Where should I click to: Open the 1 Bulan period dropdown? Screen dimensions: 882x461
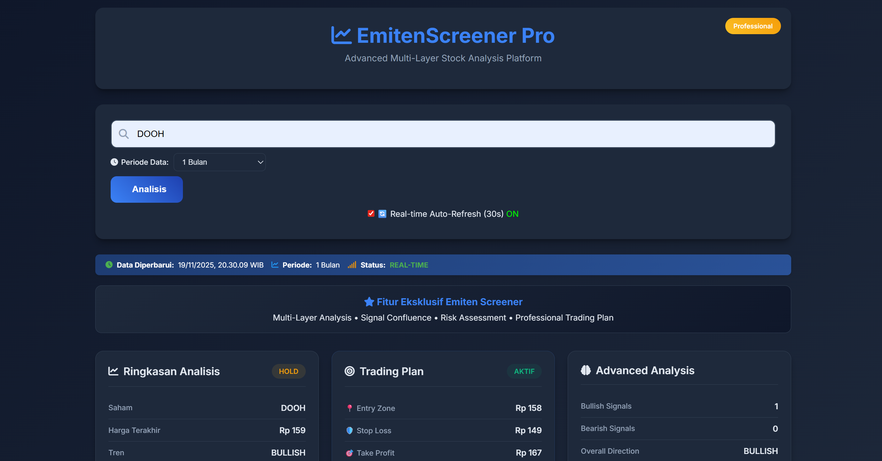pos(219,162)
